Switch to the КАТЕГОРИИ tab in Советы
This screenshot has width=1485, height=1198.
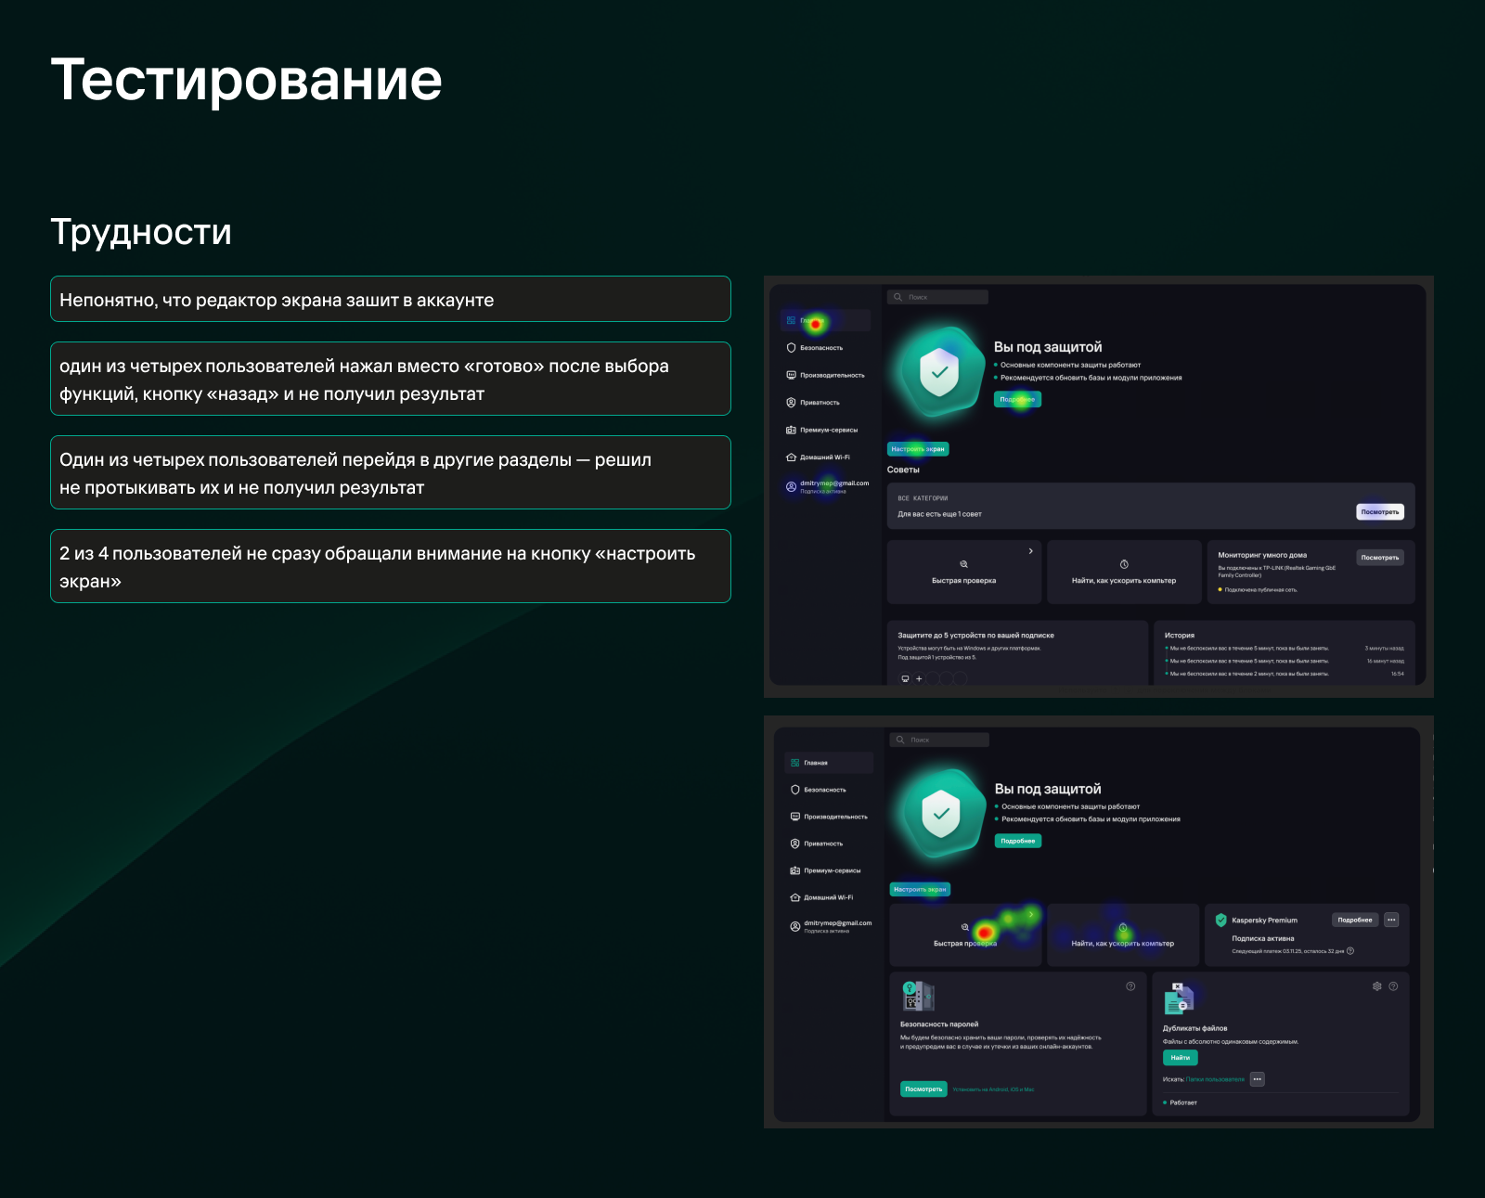click(x=931, y=497)
